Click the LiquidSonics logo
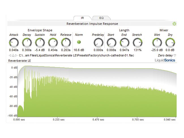This screenshot has height=138, width=184. (x=165, y=60)
